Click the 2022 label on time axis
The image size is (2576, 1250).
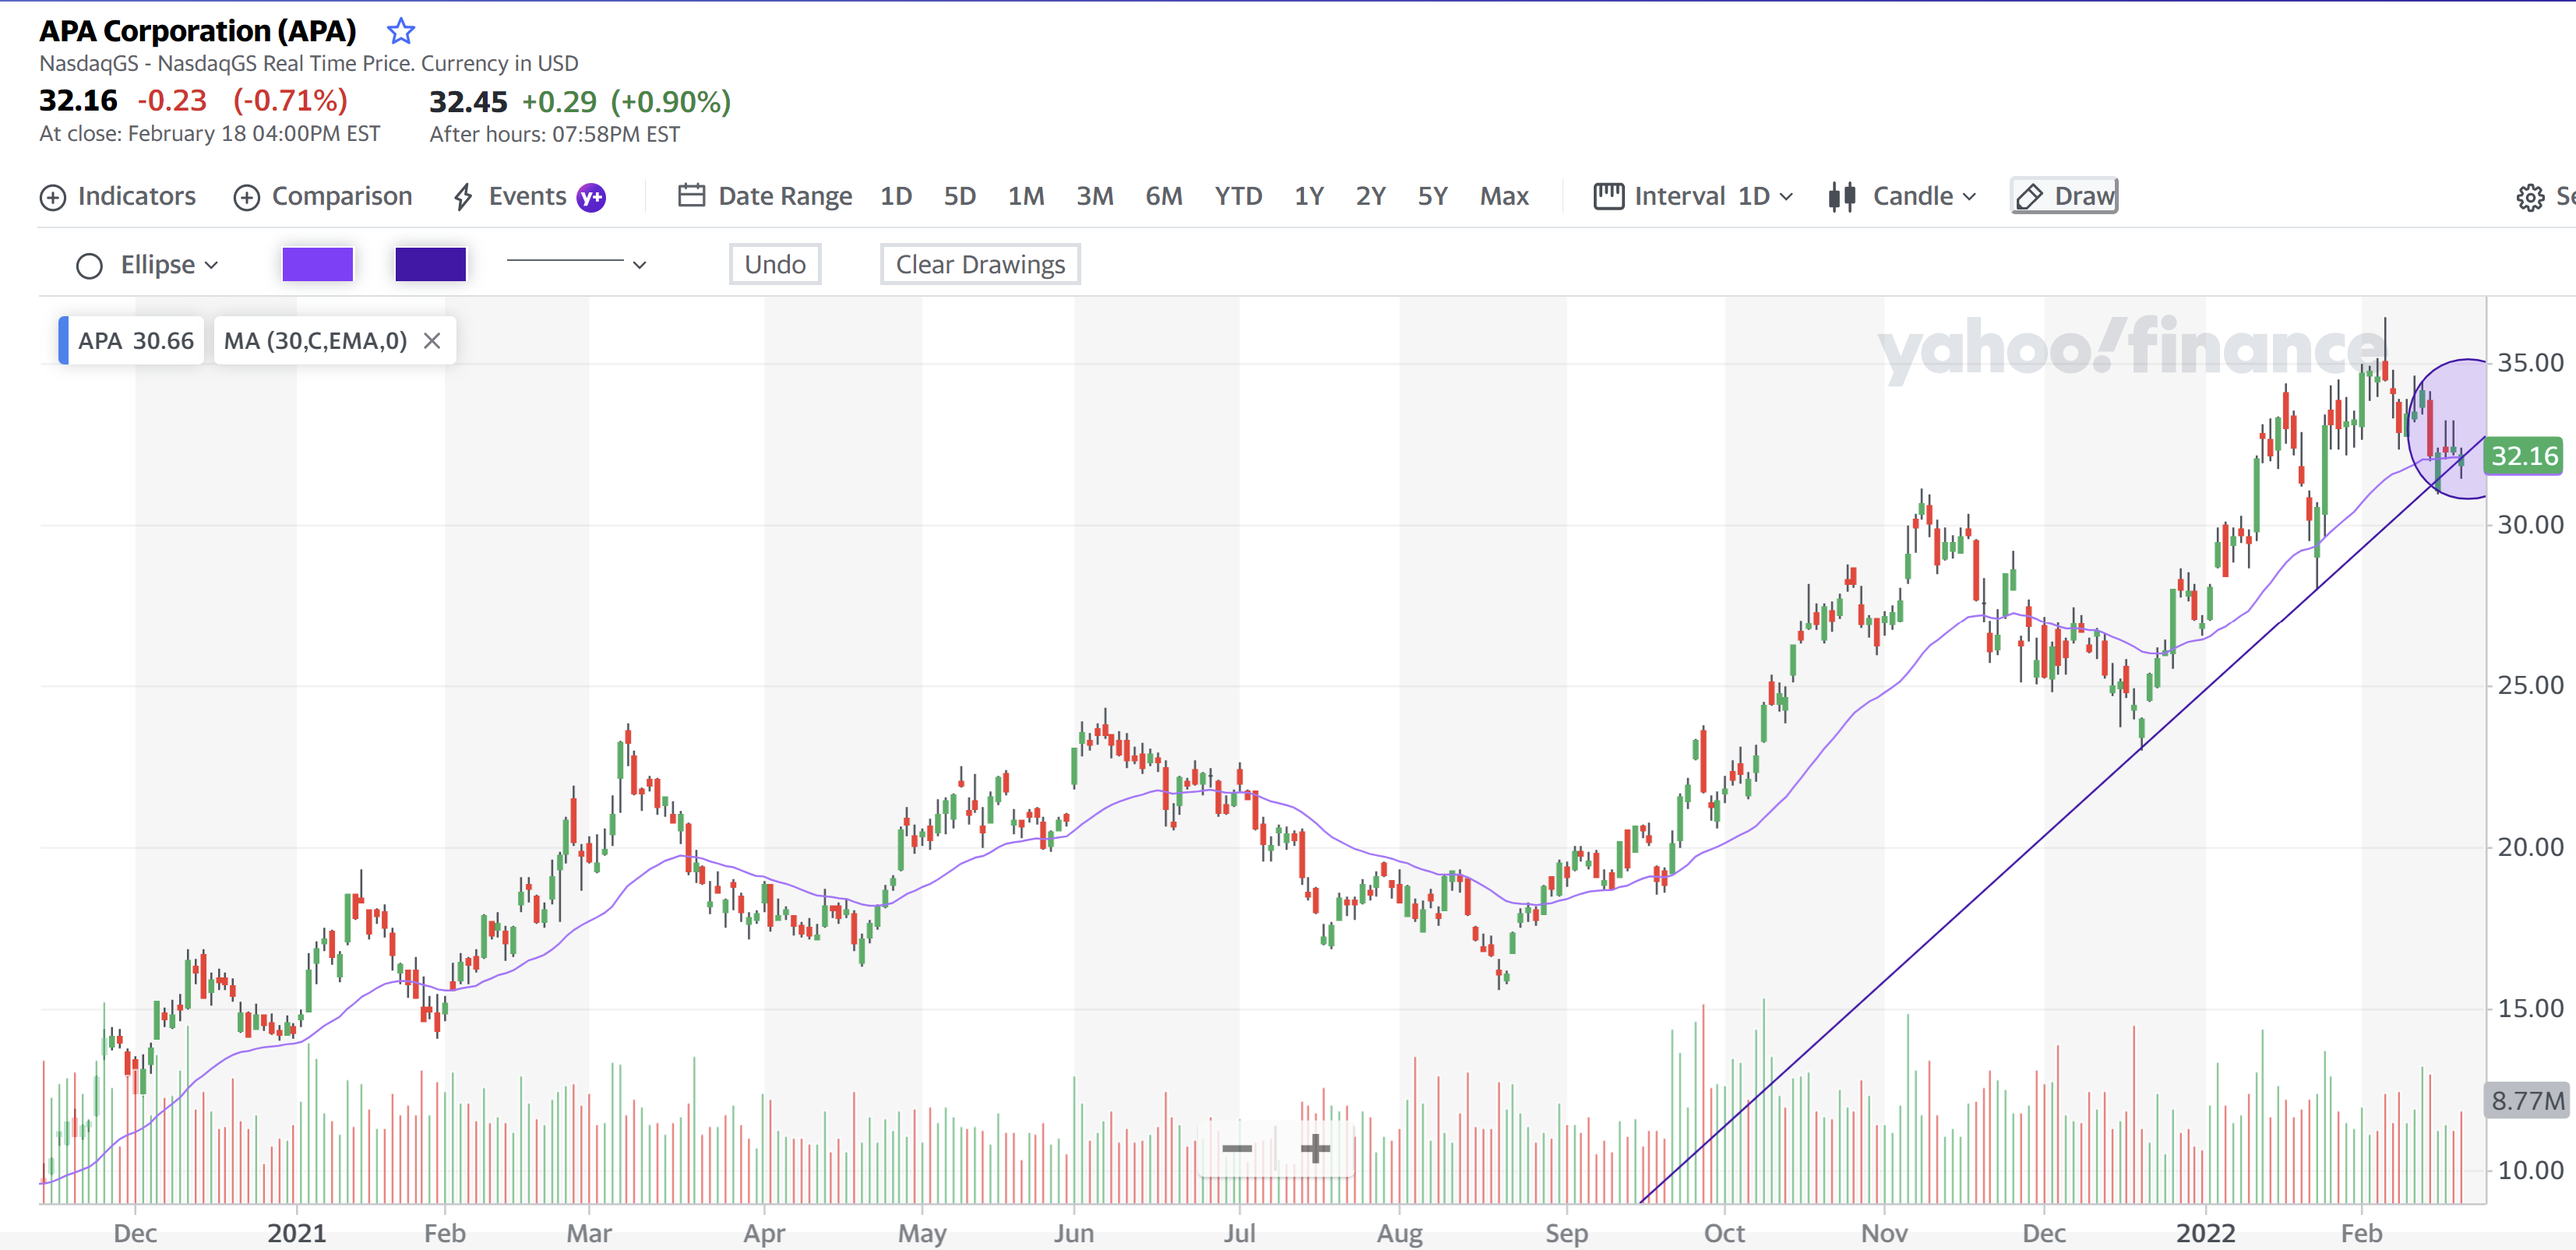(x=2206, y=1232)
